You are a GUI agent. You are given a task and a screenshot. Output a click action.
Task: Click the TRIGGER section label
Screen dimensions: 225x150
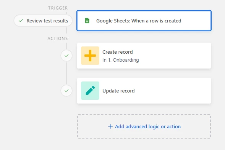[58, 8]
